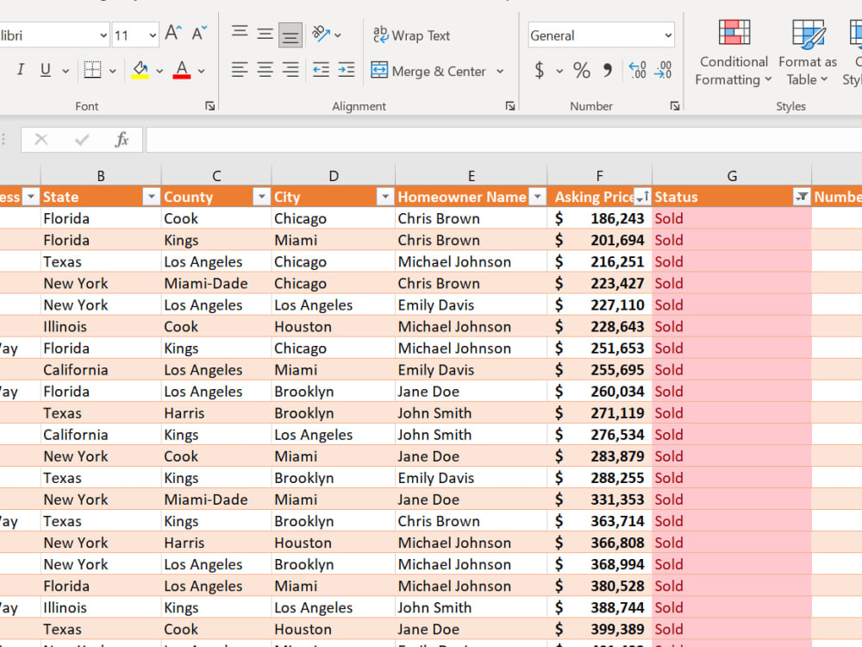Decrease decimal places

click(663, 71)
